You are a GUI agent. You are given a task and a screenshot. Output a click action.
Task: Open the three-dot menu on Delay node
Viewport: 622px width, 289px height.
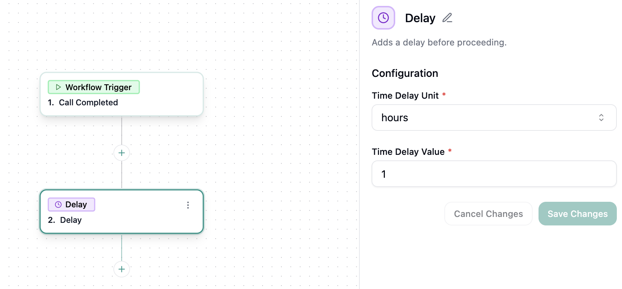tap(188, 205)
